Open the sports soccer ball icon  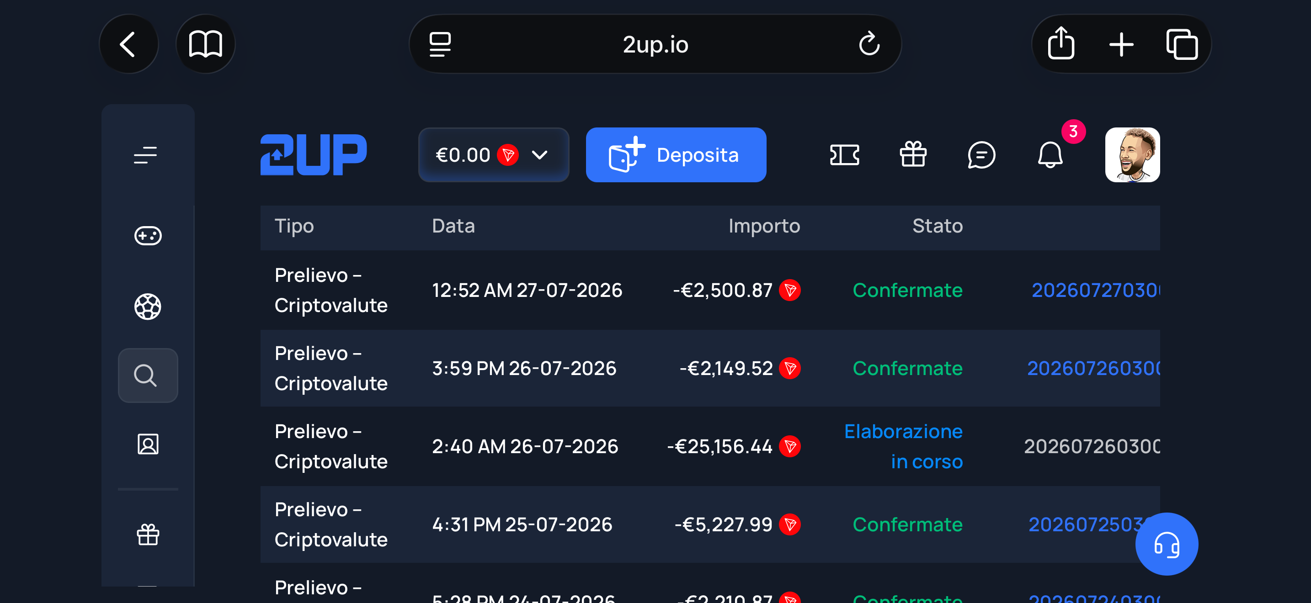tap(148, 307)
